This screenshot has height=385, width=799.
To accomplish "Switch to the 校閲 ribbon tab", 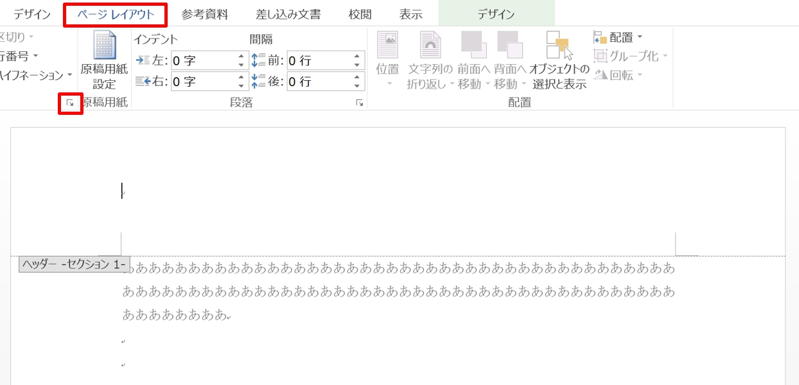I will coord(360,13).
